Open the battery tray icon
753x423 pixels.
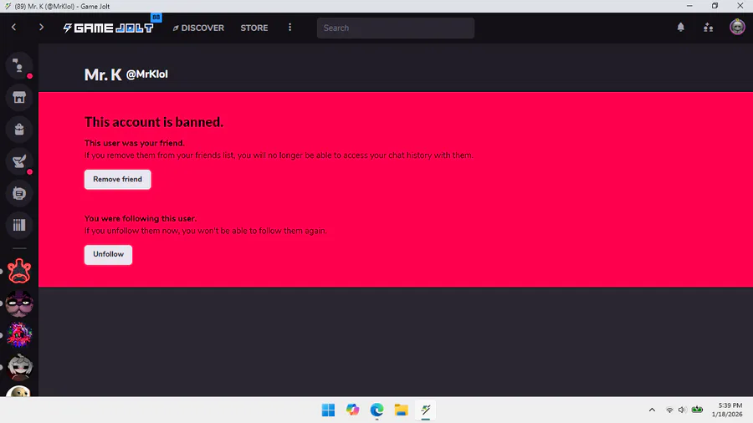click(697, 410)
